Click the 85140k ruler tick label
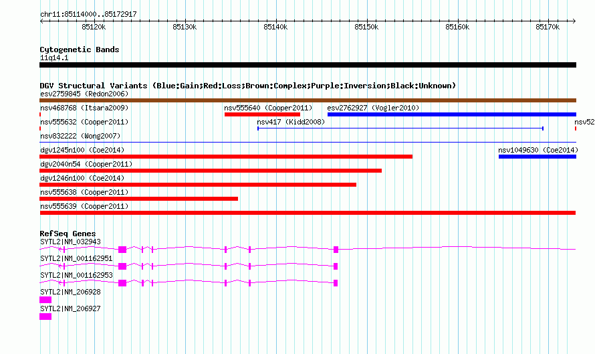 point(275,27)
